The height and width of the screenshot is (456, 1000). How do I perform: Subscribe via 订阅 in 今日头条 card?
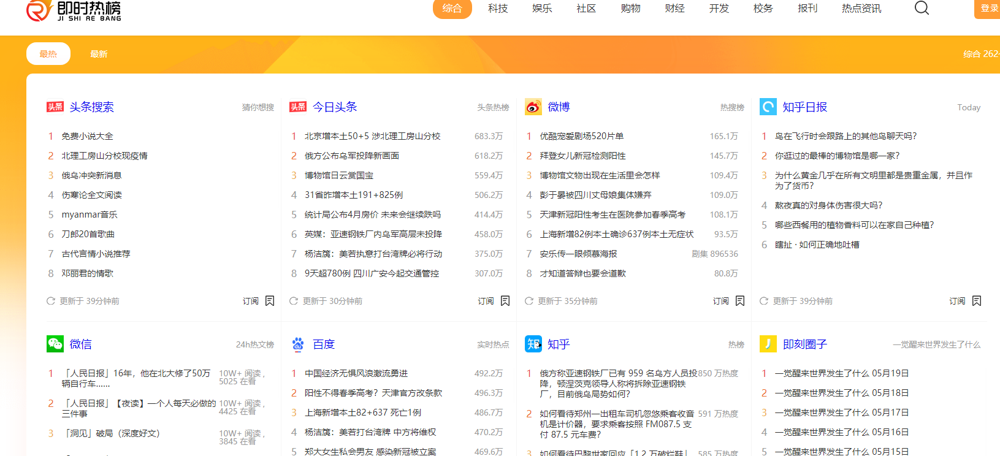tap(486, 301)
